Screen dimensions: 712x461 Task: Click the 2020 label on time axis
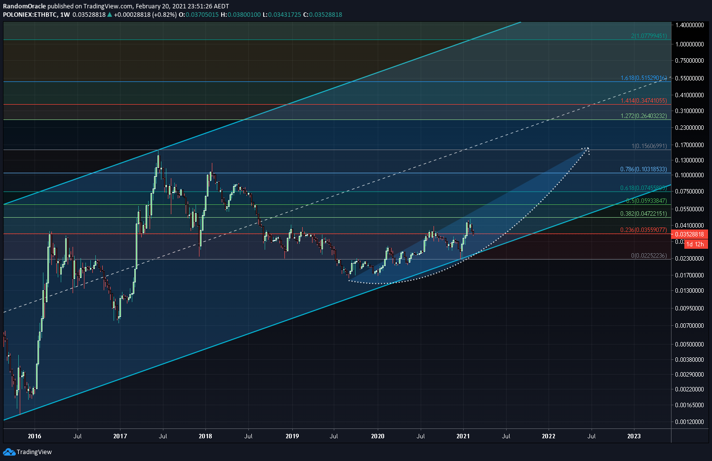(x=378, y=436)
